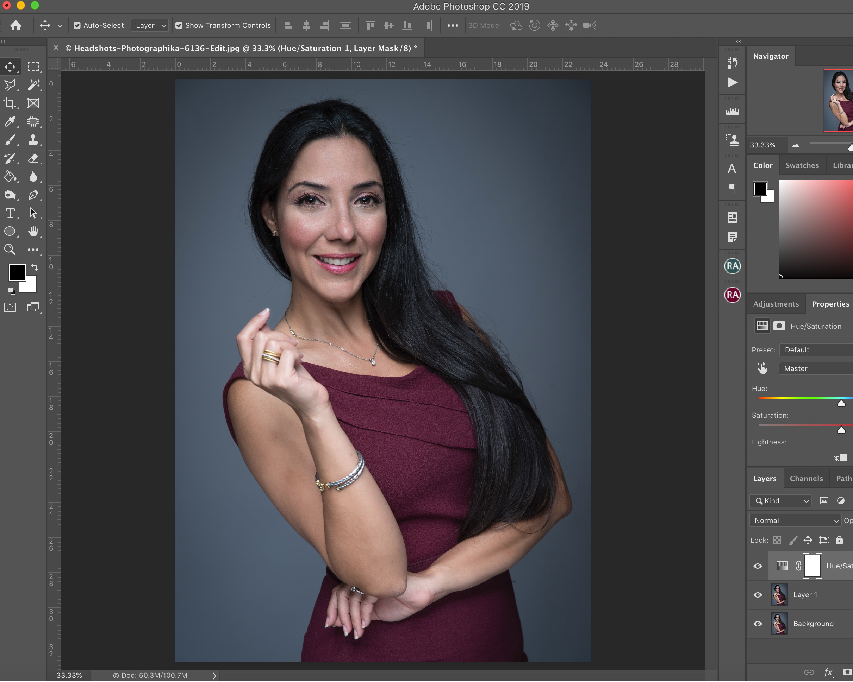Hide Layer 1 with its eye icon

pos(758,595)
